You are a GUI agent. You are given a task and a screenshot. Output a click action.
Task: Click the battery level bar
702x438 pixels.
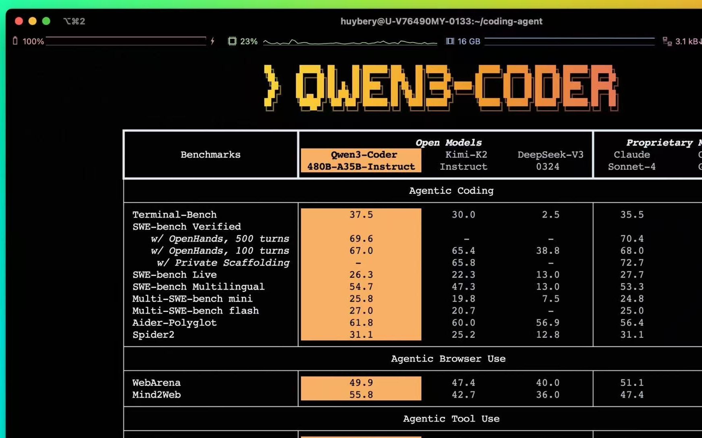126,41
